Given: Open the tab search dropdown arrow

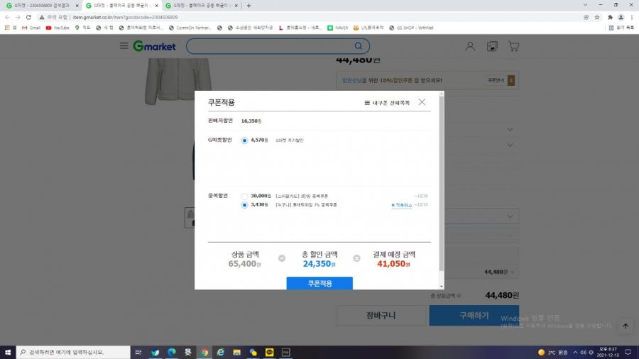Looking at the screenshot, I should tap(585, 5).
